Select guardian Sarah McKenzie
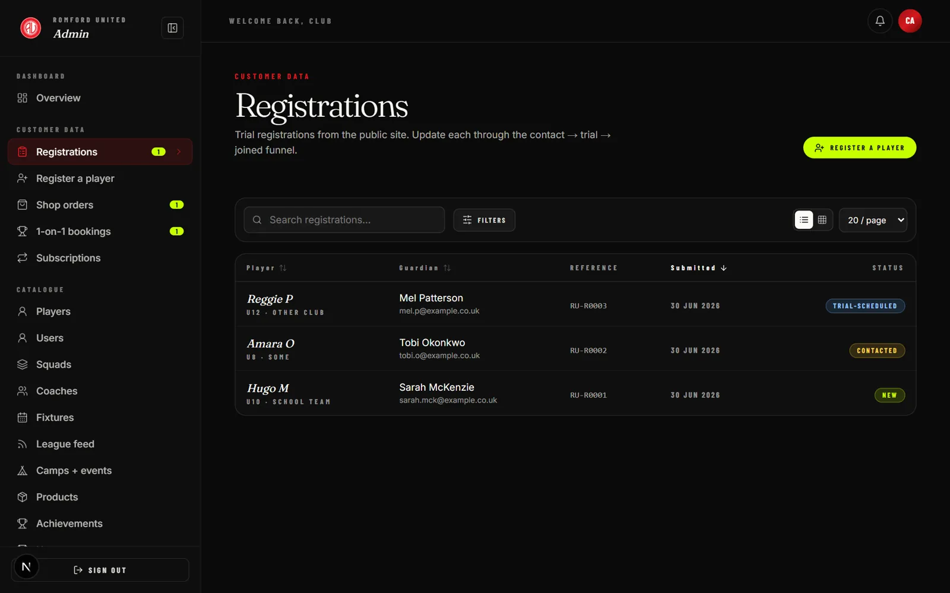 pos(436,387)
